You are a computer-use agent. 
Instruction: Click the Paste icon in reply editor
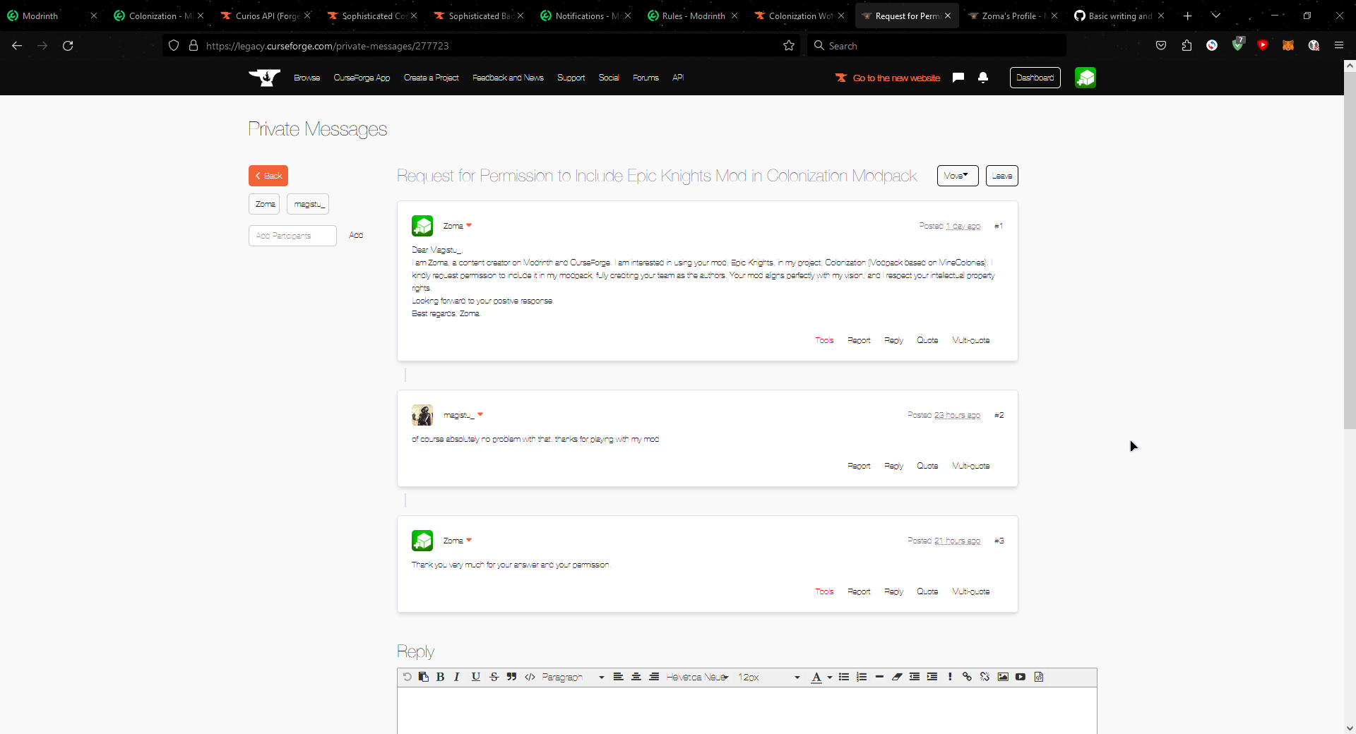423,677
